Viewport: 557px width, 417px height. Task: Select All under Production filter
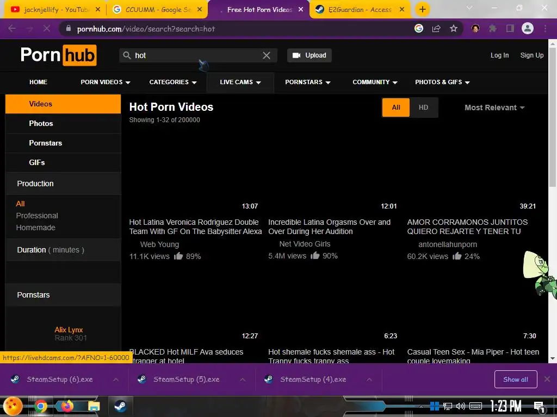[20, 204]
